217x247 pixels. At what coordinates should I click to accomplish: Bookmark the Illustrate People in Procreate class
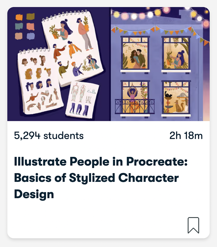click(x=193, y=225)
